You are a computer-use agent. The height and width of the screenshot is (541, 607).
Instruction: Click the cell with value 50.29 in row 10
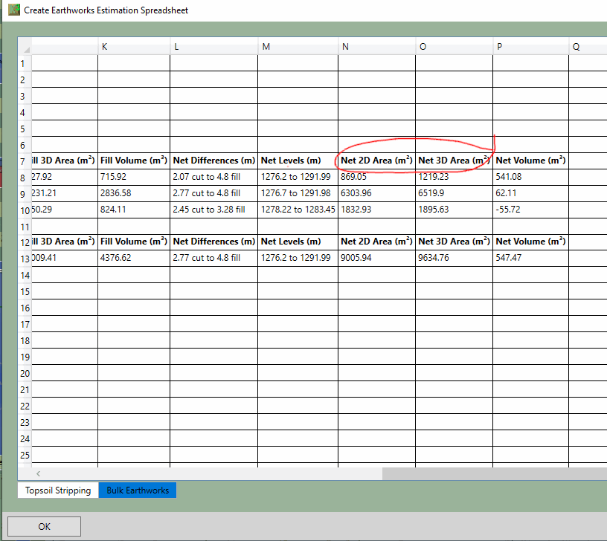(x=65, y=210)
